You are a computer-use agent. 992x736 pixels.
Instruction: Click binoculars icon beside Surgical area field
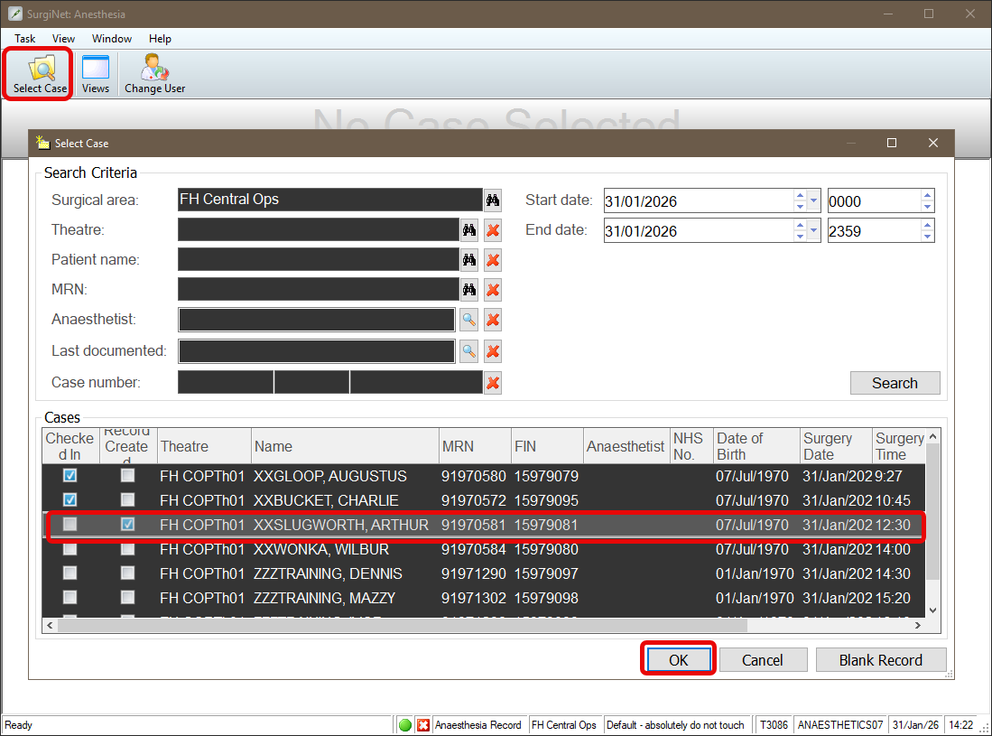pyautogui.click(x=493, y=200)
